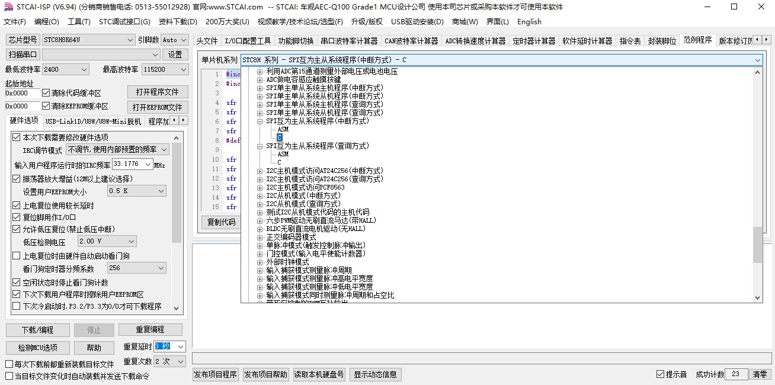Toggle 清除代码缓冲区 checkbox
The image size is (775, 385).
(46, 93)
